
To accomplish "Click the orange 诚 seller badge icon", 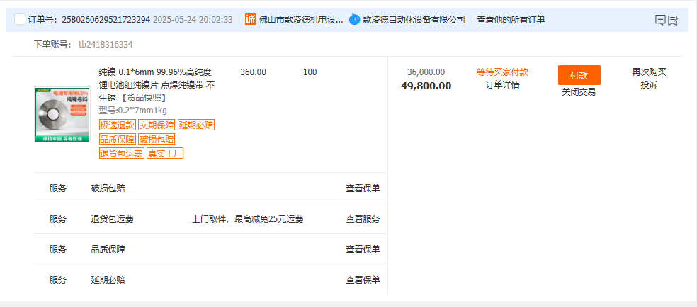I will 251,19.
